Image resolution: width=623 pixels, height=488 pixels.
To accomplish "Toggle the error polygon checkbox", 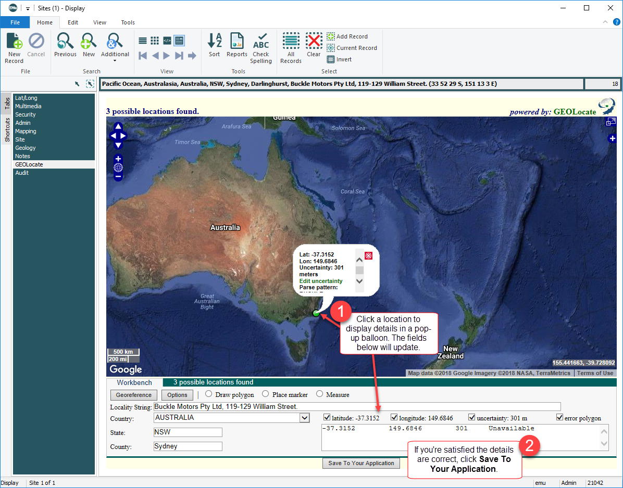I will tap(559, 417).
